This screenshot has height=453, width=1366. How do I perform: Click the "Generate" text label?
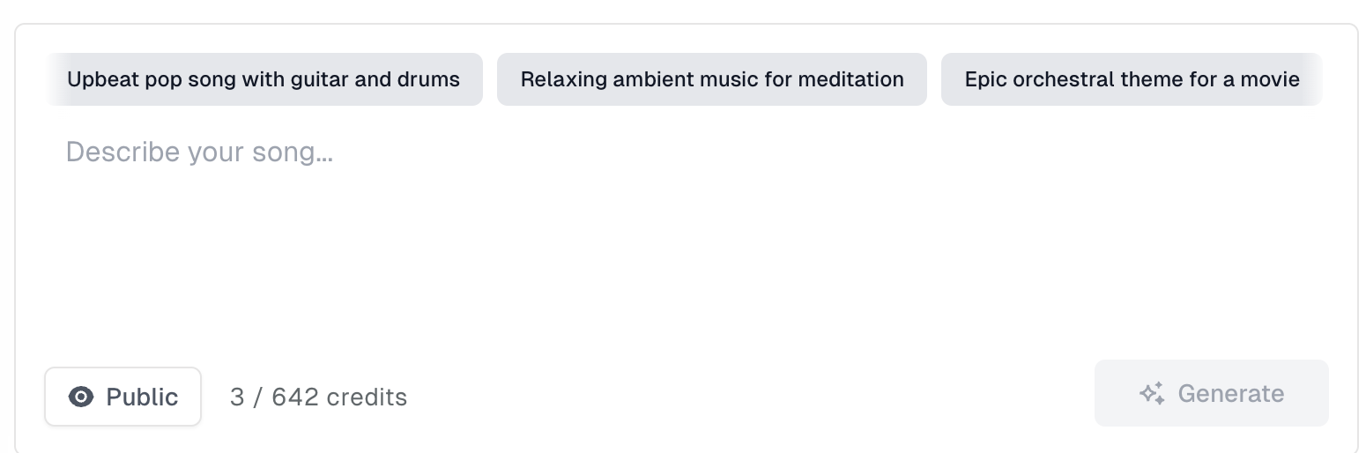coord(1230,393)
